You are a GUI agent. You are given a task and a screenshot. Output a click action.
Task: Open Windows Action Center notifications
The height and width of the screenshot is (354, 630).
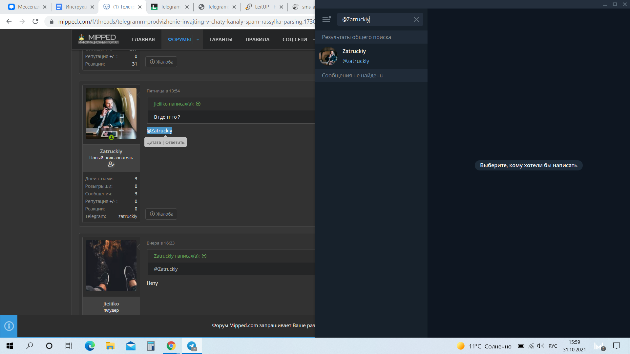point(617,346)
